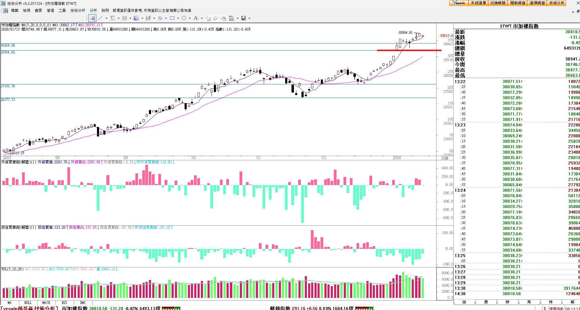This screenshot has height=310, width=580.
Task: Click the rectangle drawing tool
Action: [x=172, y=18]
